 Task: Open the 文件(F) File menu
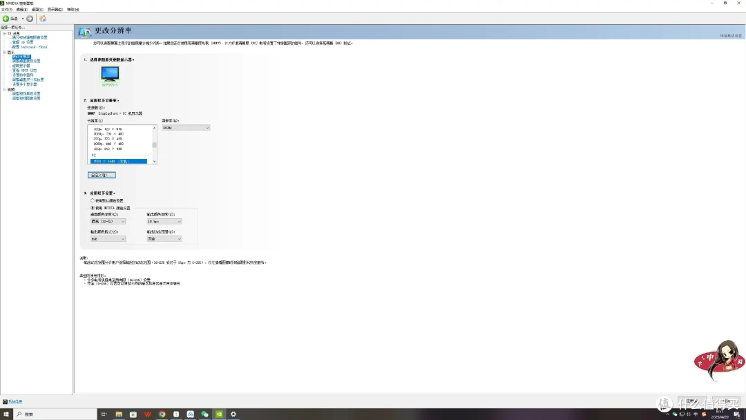click(7, 10)
